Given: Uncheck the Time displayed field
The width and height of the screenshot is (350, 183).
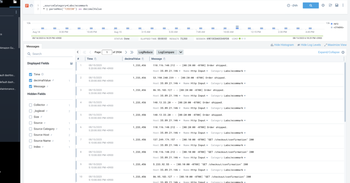Looking at the screenshot, I should (x=31, y=74).
